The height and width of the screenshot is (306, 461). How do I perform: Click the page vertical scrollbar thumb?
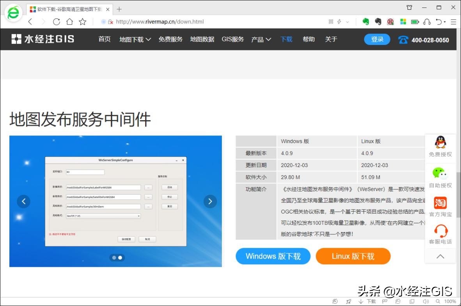click(x=458, y=195)
